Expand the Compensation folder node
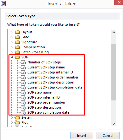 (12, 47)
